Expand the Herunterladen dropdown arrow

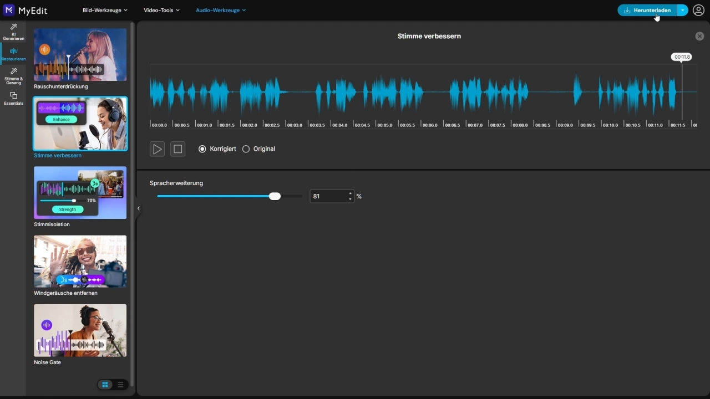(683, 10)
